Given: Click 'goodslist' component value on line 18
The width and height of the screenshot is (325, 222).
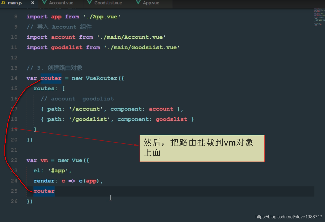Looking at the screenshot, I should point(171,119).
